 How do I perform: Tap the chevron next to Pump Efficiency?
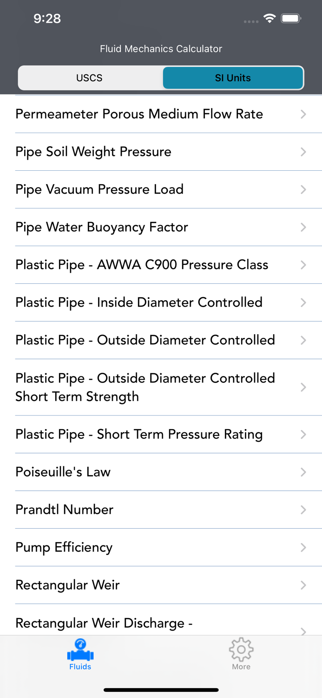[303, 547]
